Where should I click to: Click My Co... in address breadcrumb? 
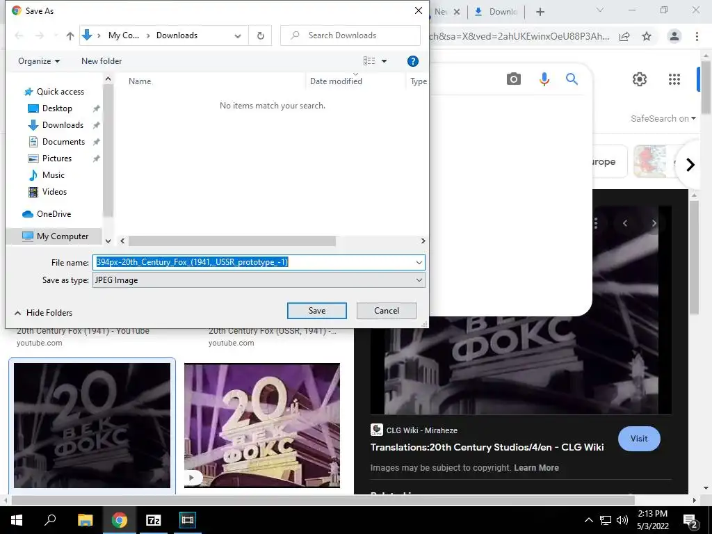tap(124, 35)
